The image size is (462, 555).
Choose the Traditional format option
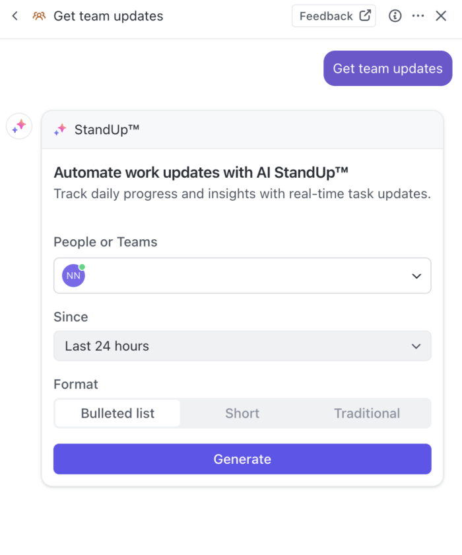click(x=367, y=414)
